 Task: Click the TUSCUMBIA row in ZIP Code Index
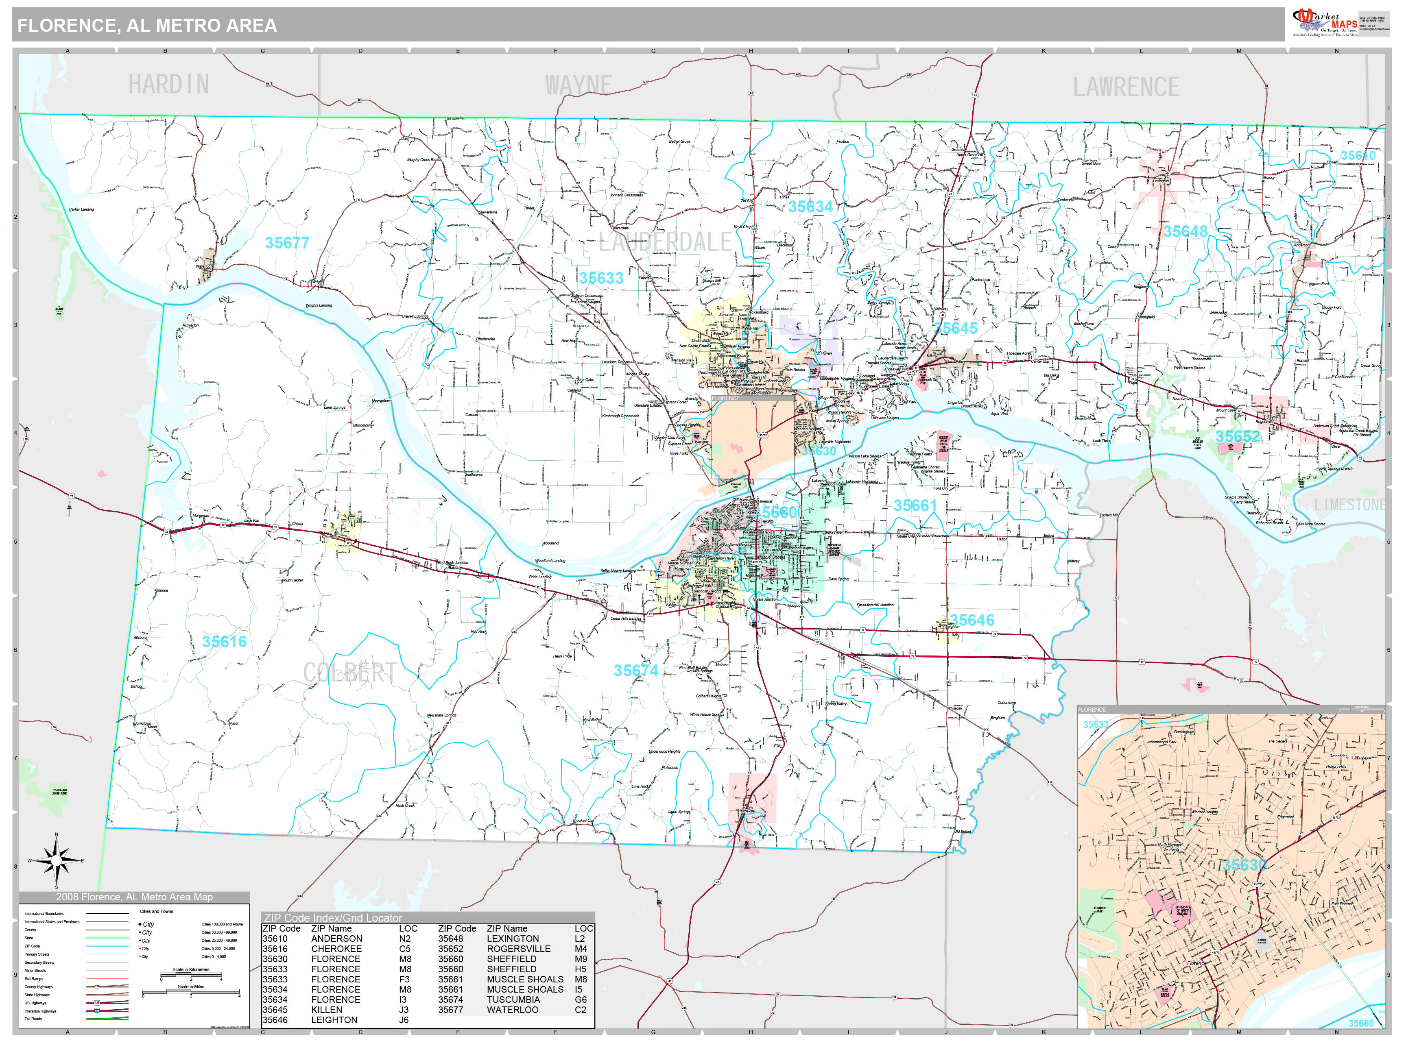[x=513, y=1000]
